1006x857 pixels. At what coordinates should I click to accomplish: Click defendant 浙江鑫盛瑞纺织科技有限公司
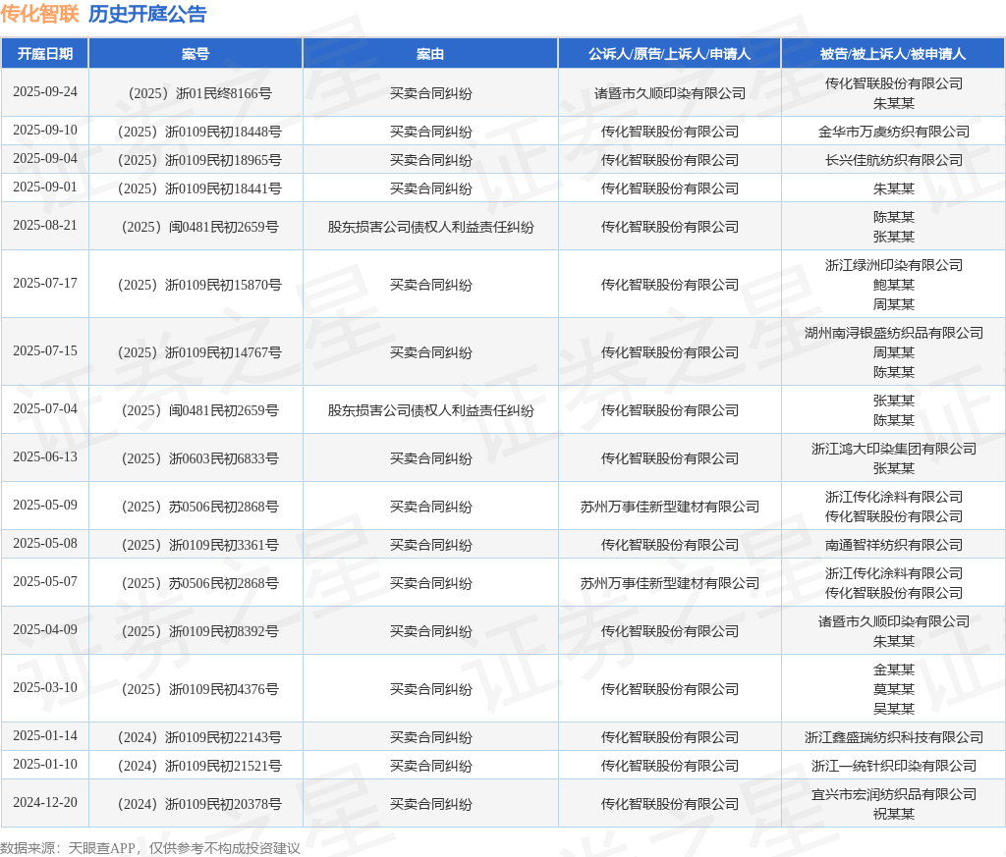(894, 737)
